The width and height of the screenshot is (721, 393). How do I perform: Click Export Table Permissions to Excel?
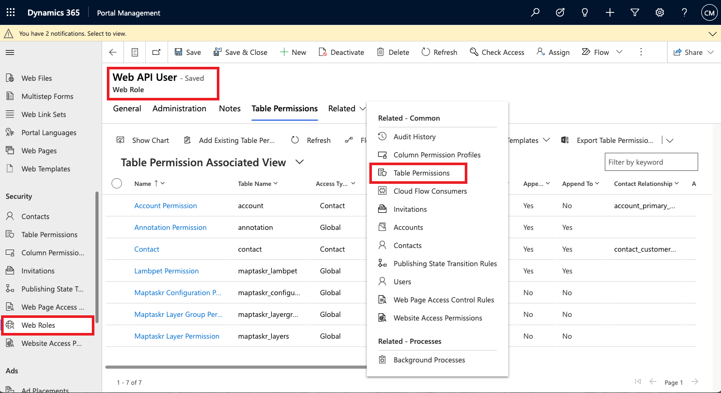pyautogui.click(x=607, y=140)
